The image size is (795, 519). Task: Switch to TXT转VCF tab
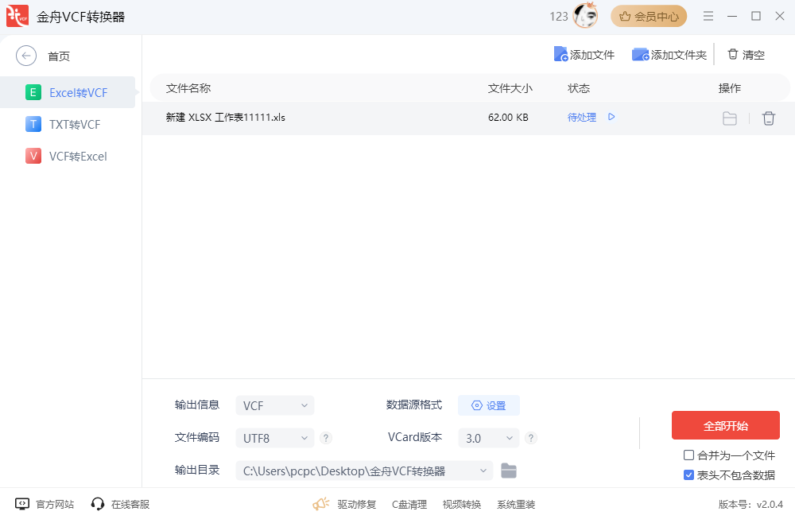tap(68, 124)
